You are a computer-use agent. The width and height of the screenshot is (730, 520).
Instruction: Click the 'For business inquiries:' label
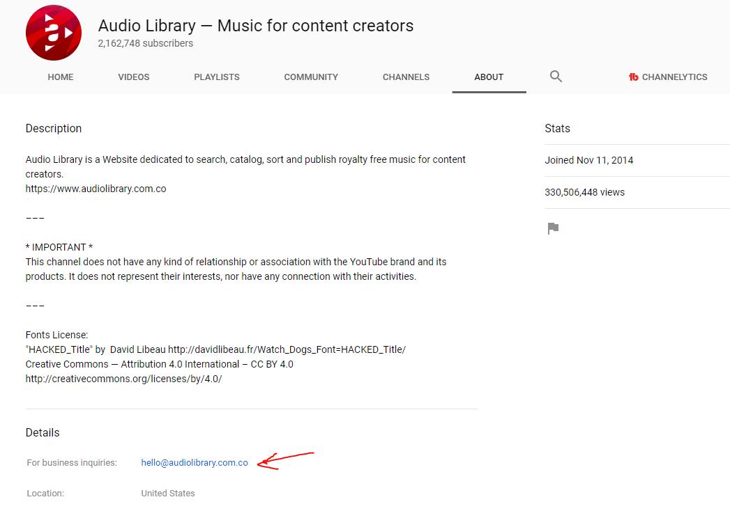[72, 463]
